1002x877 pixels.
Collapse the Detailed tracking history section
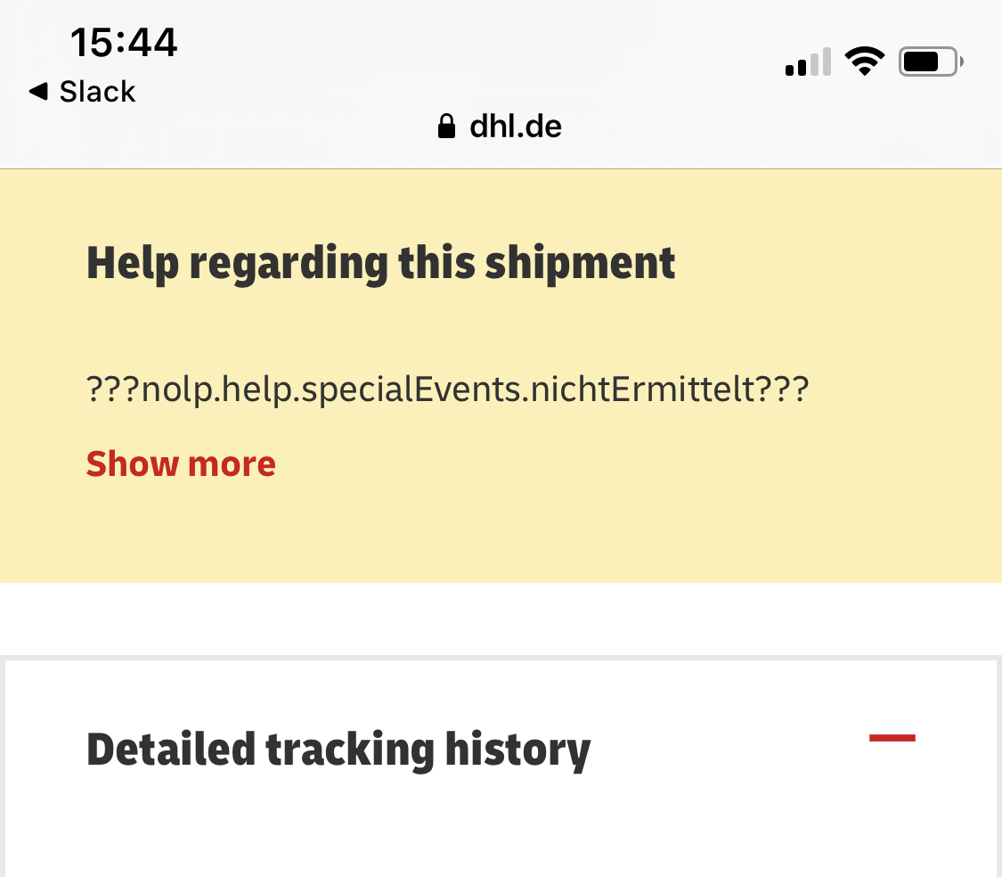pyautogui.click(x=892, y=737)
